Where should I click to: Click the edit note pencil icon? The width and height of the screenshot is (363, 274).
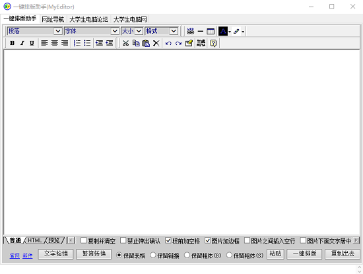click(189, 43)
